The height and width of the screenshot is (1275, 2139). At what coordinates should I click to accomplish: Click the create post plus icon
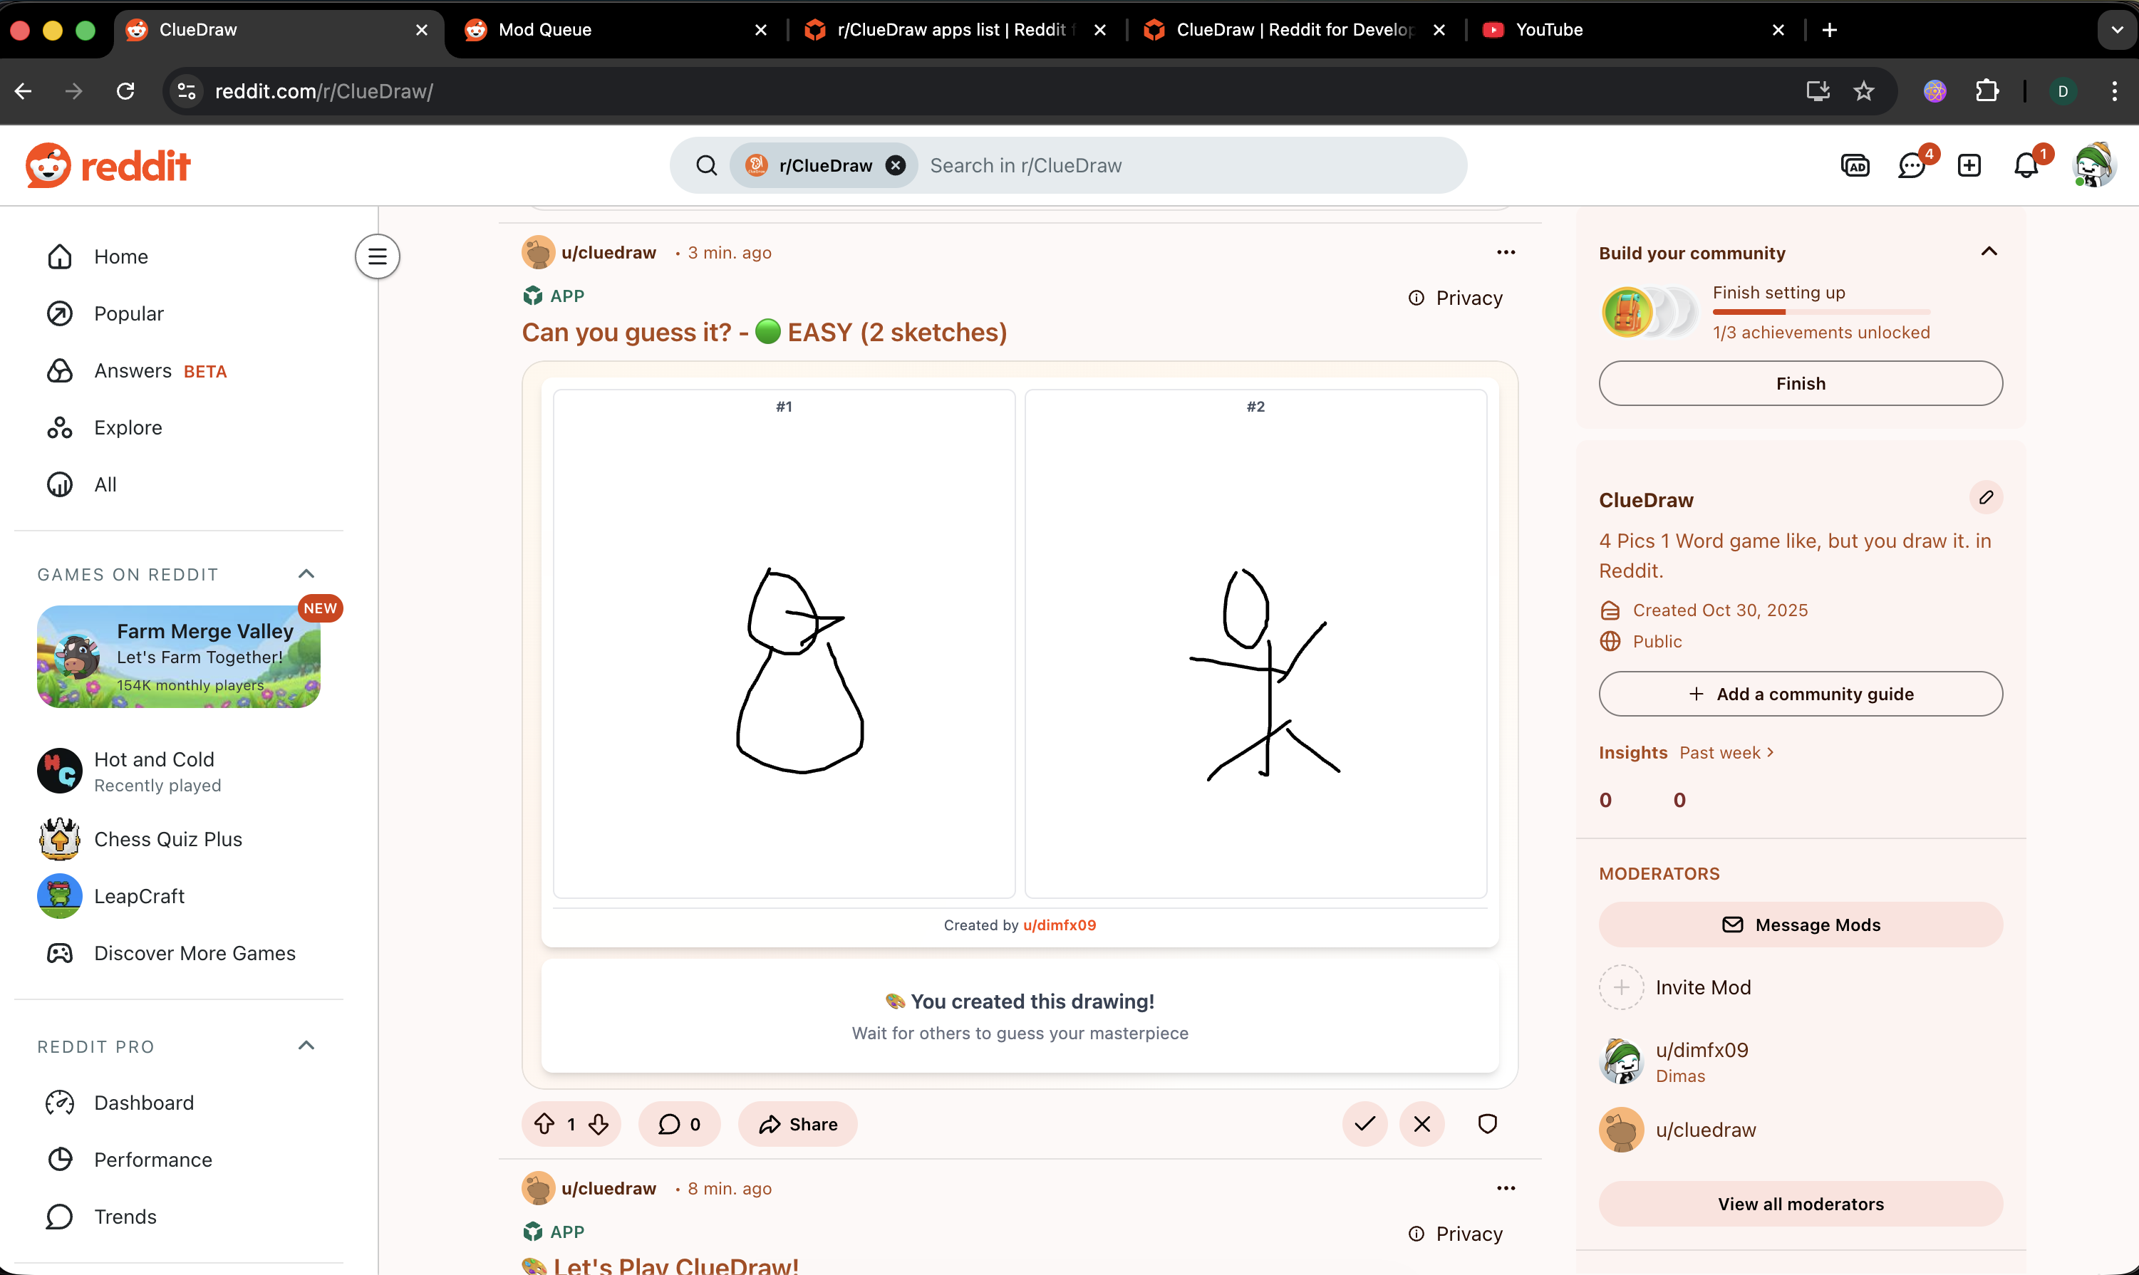pyautogui.click(x=1969, y=165)
